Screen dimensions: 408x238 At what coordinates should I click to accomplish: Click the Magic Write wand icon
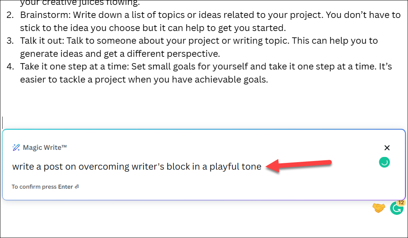click(x=16, y=148)
